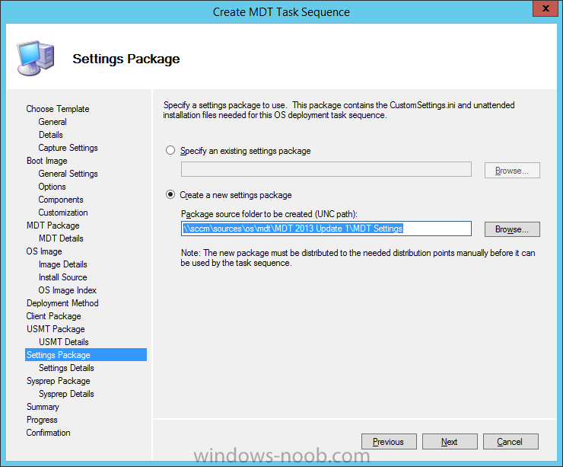This screenshot has width=563, height=467.
Task: Open the Image Details step
Action: (x=63, y=264)
